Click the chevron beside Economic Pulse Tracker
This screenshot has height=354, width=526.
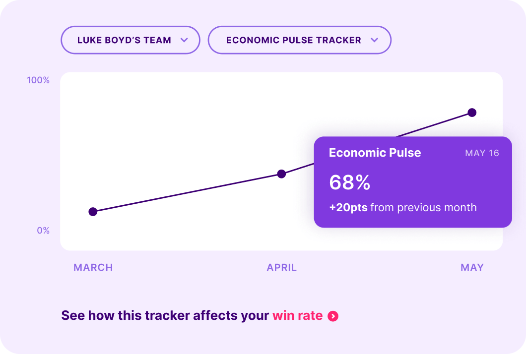point(375,40)
